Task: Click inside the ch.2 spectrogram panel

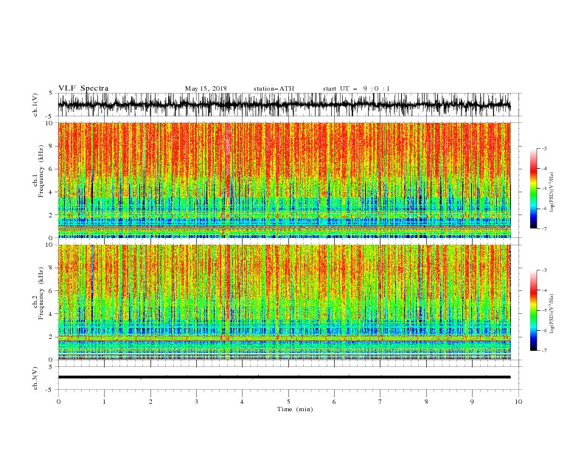Action: click(284, 302)
